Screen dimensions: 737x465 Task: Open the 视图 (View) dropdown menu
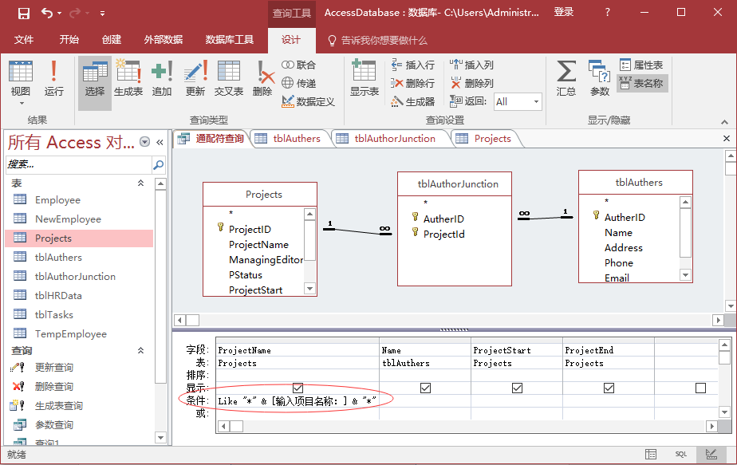21,92
